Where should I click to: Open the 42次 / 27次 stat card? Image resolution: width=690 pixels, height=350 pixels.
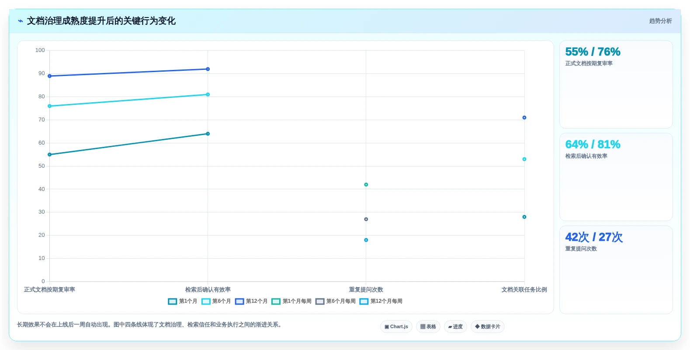click(x=616, y=270)
